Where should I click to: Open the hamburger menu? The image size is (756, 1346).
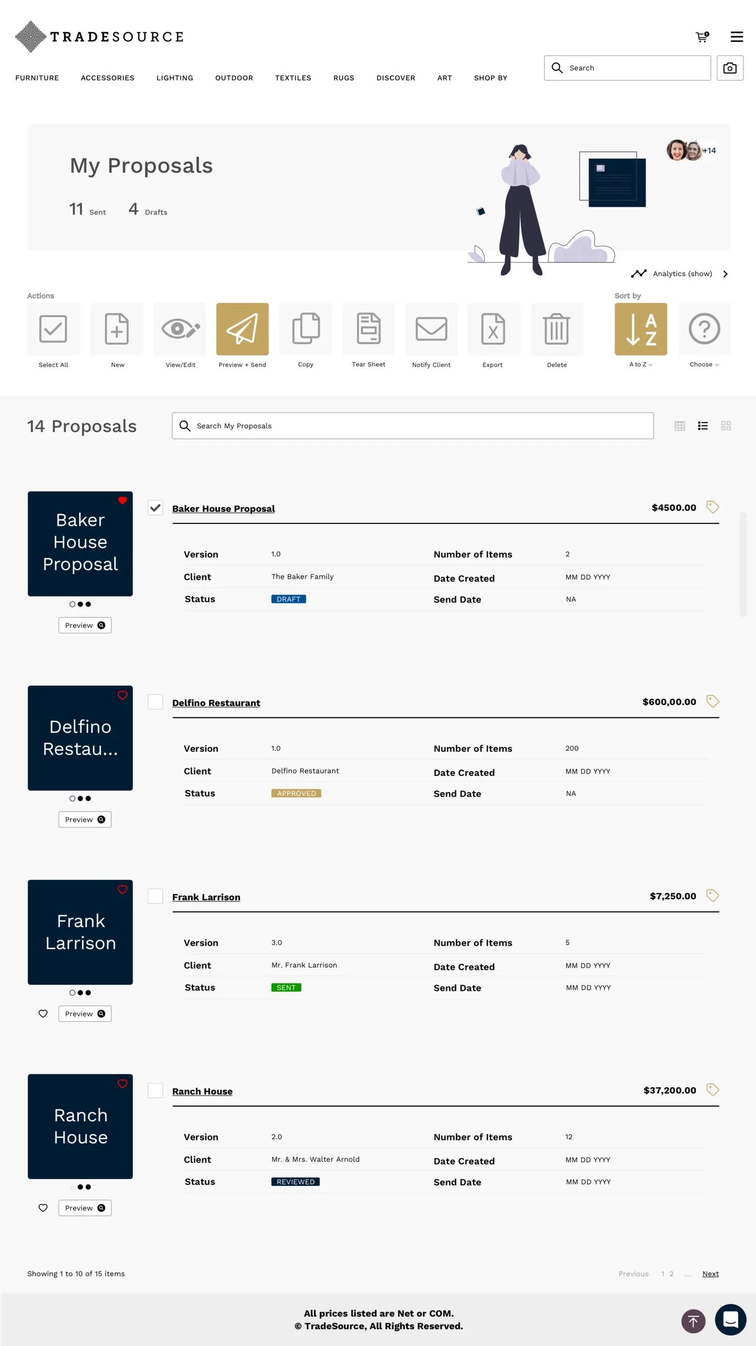[x=737, y=37]
